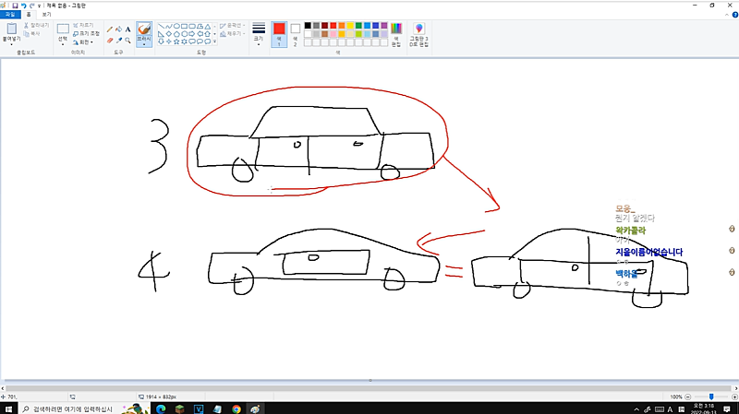Switch to the View ribbon tab
Viewport: 739px width, 414px height.
click(x=45, y=15)
